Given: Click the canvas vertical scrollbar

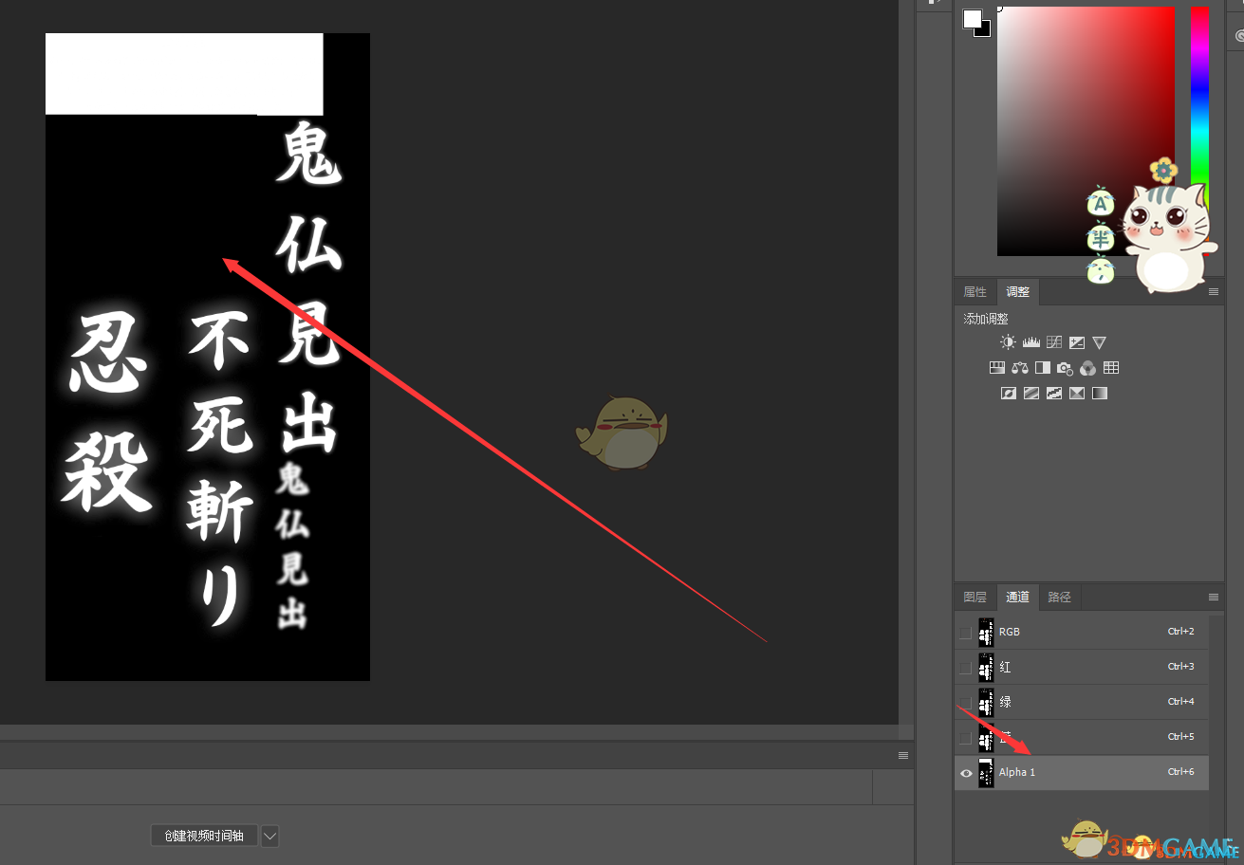Looking at the screenshot, I should click(x=906, y=363).
